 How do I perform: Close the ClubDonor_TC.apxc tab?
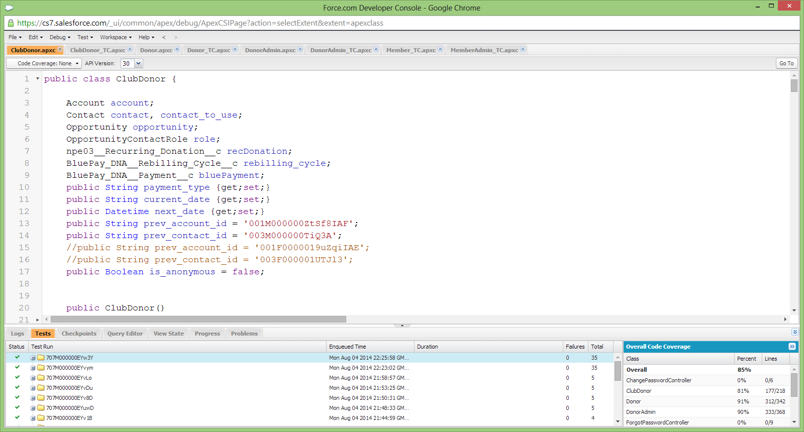tap(130, 49)
